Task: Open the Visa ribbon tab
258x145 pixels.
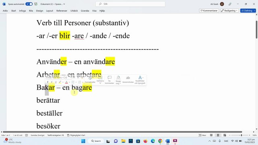Action: pyautogui.click(x=94, y=11)
